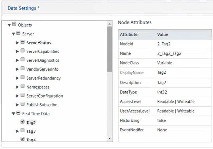This screenshot has width=213, height=149.
Task: Collapse the Real Time Data node
Action: point(13,114)
